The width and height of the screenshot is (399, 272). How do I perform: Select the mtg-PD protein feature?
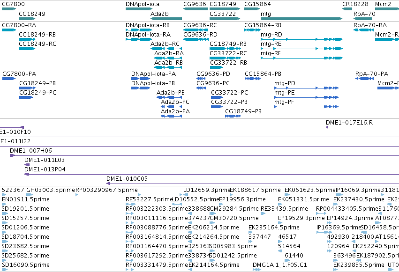click(x=306, y=88)
